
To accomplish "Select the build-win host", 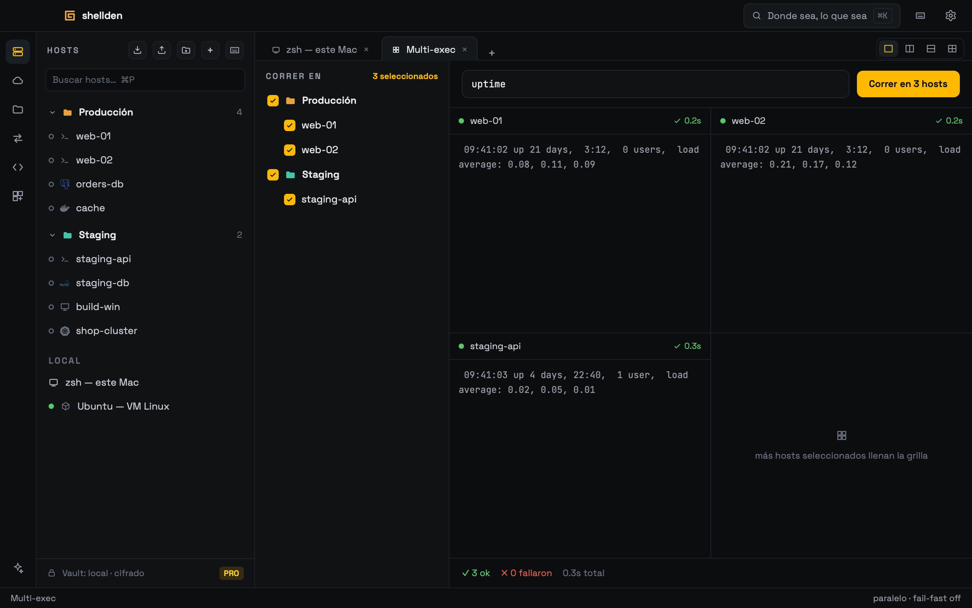I will coord(145,307).
